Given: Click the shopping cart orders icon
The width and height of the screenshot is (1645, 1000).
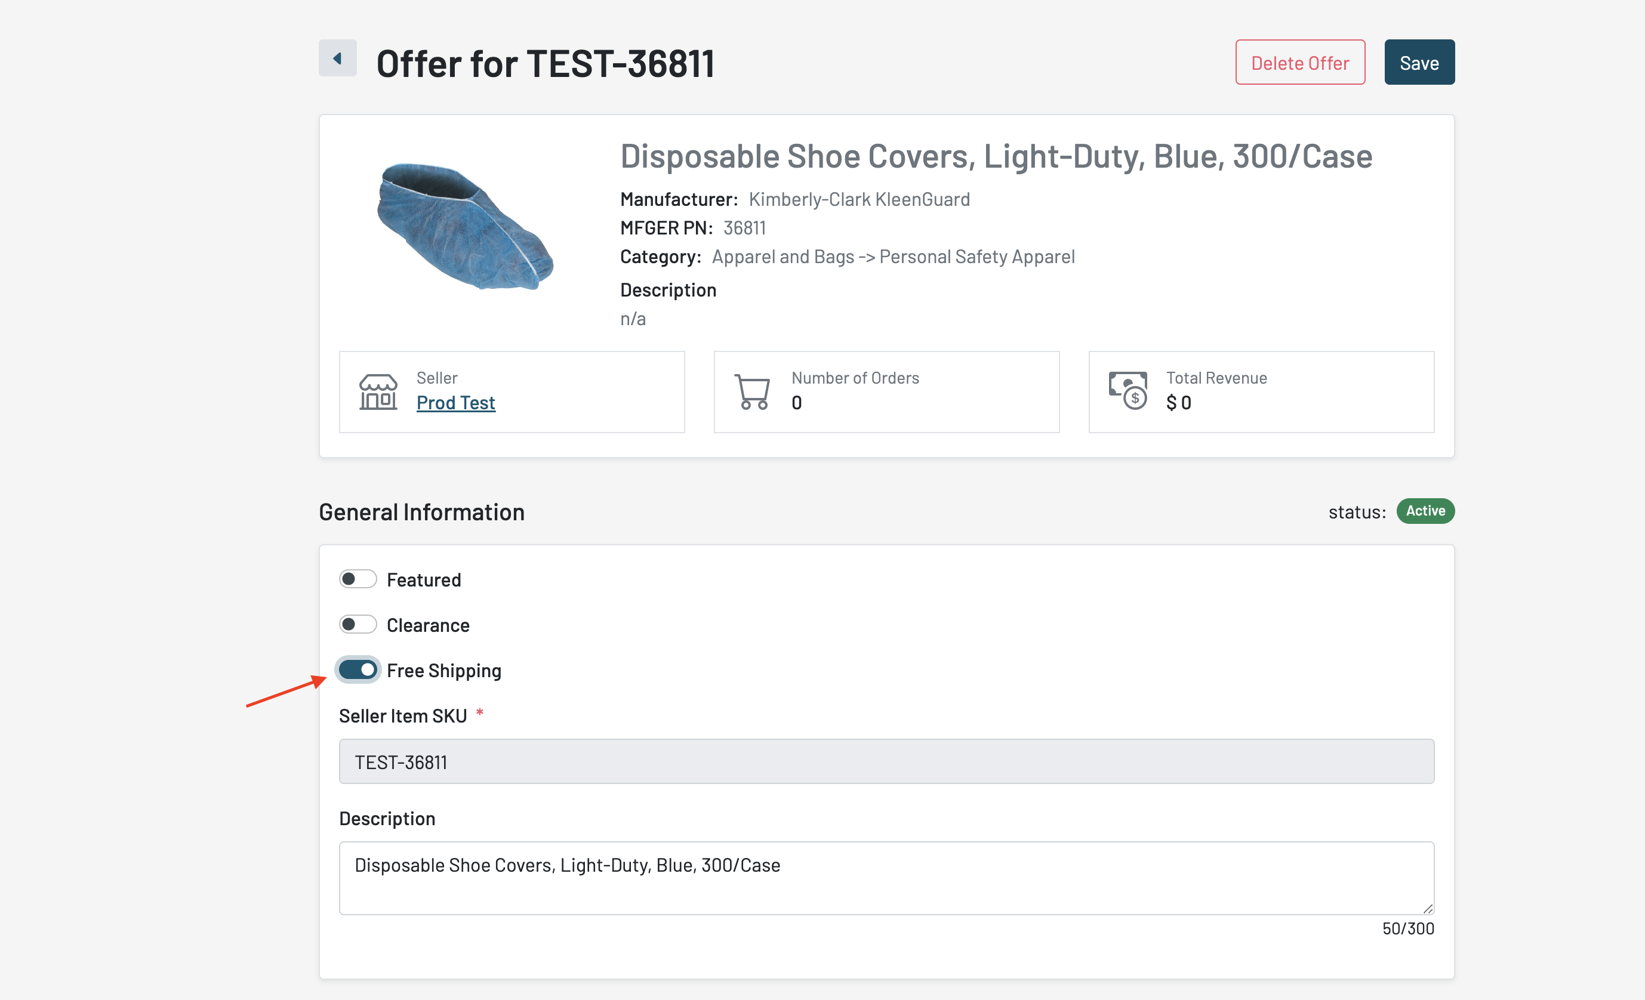Looking at the screenshot, I should [753, 392].
